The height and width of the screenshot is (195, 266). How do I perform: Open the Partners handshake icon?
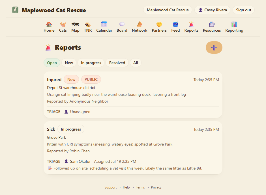(x=159, y=25)
